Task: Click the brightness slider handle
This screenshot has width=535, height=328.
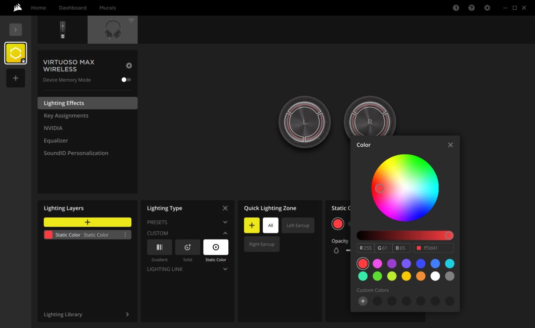Action: (449, 235)
